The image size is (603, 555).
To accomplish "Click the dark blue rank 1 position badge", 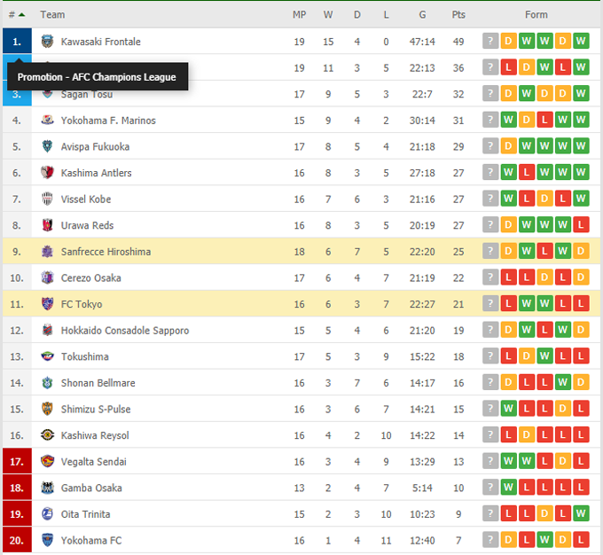I will click(x=16, y=42).
